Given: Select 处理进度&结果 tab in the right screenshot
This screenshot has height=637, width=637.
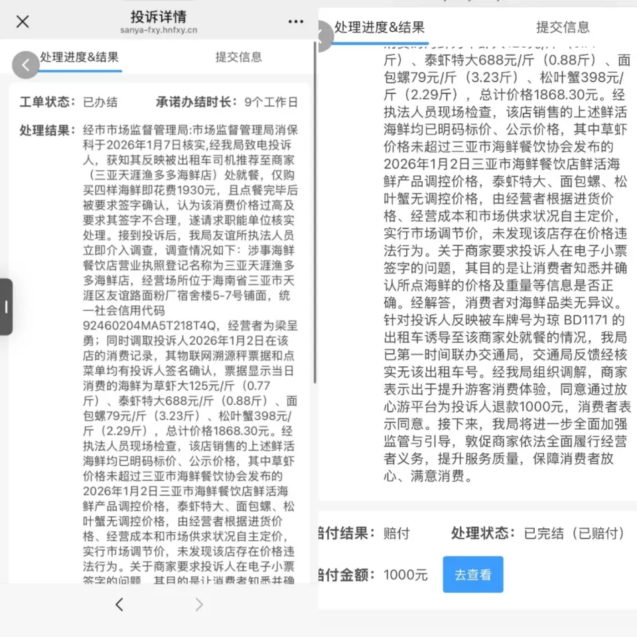Looking at the screenshot, I should 379,27.
